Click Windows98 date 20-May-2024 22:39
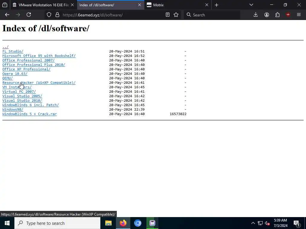This screenshot has width=306, height=229. [x=127, y=110]
